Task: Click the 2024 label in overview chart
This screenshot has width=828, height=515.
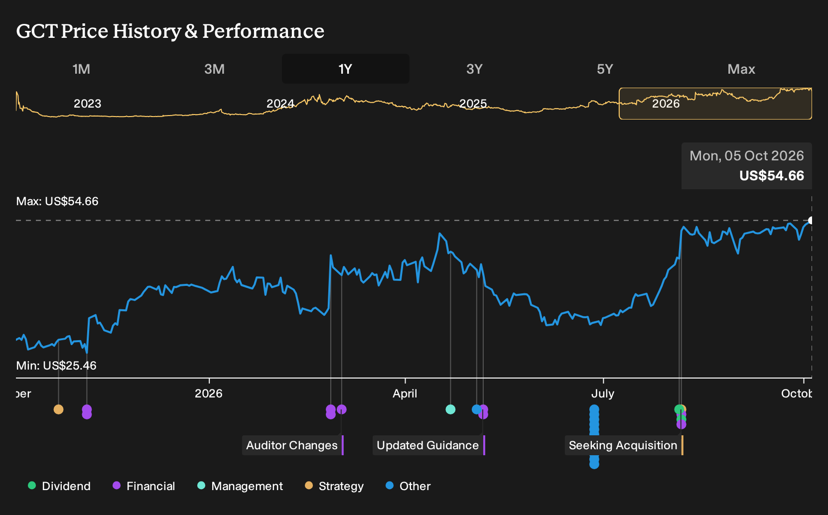Action: pyautogui.click(x=280, y=104)
